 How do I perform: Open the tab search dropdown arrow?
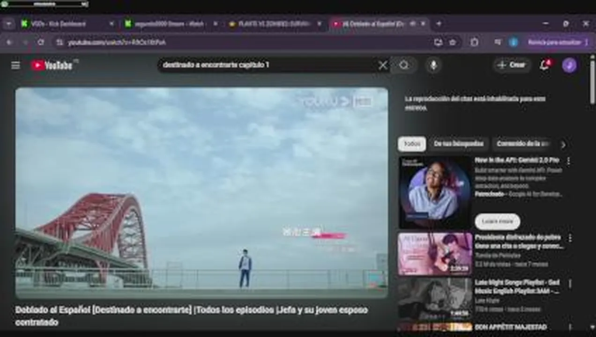[8, 23]
